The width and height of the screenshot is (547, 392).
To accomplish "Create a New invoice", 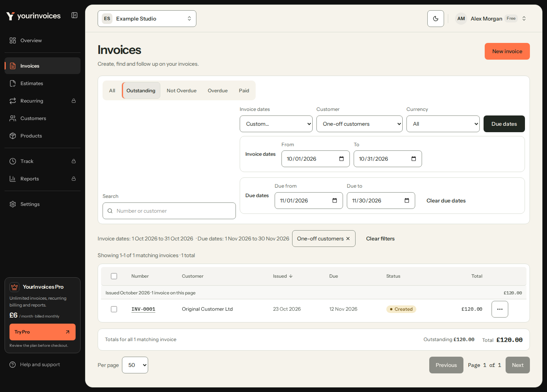I will coord(507,51).
